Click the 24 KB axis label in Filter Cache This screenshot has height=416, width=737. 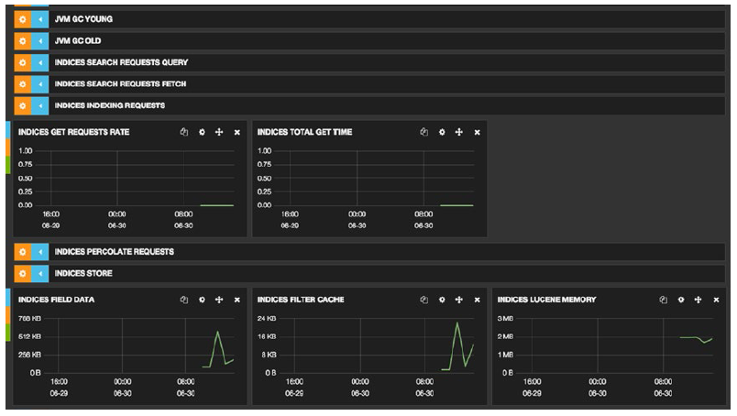click(267, 319)
